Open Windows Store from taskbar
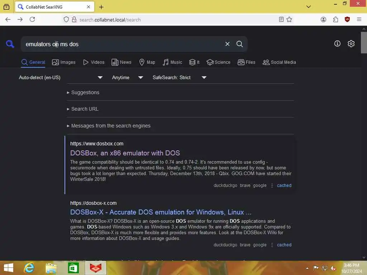This screenshot has height=275, width=367. tap(73, 268)
